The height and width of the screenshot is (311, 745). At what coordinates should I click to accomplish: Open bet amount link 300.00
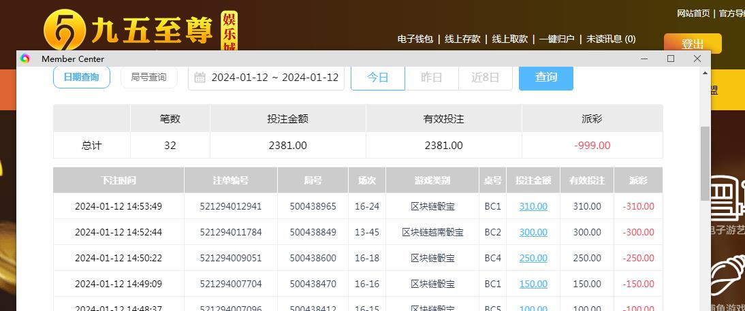(x=533, y=232)
